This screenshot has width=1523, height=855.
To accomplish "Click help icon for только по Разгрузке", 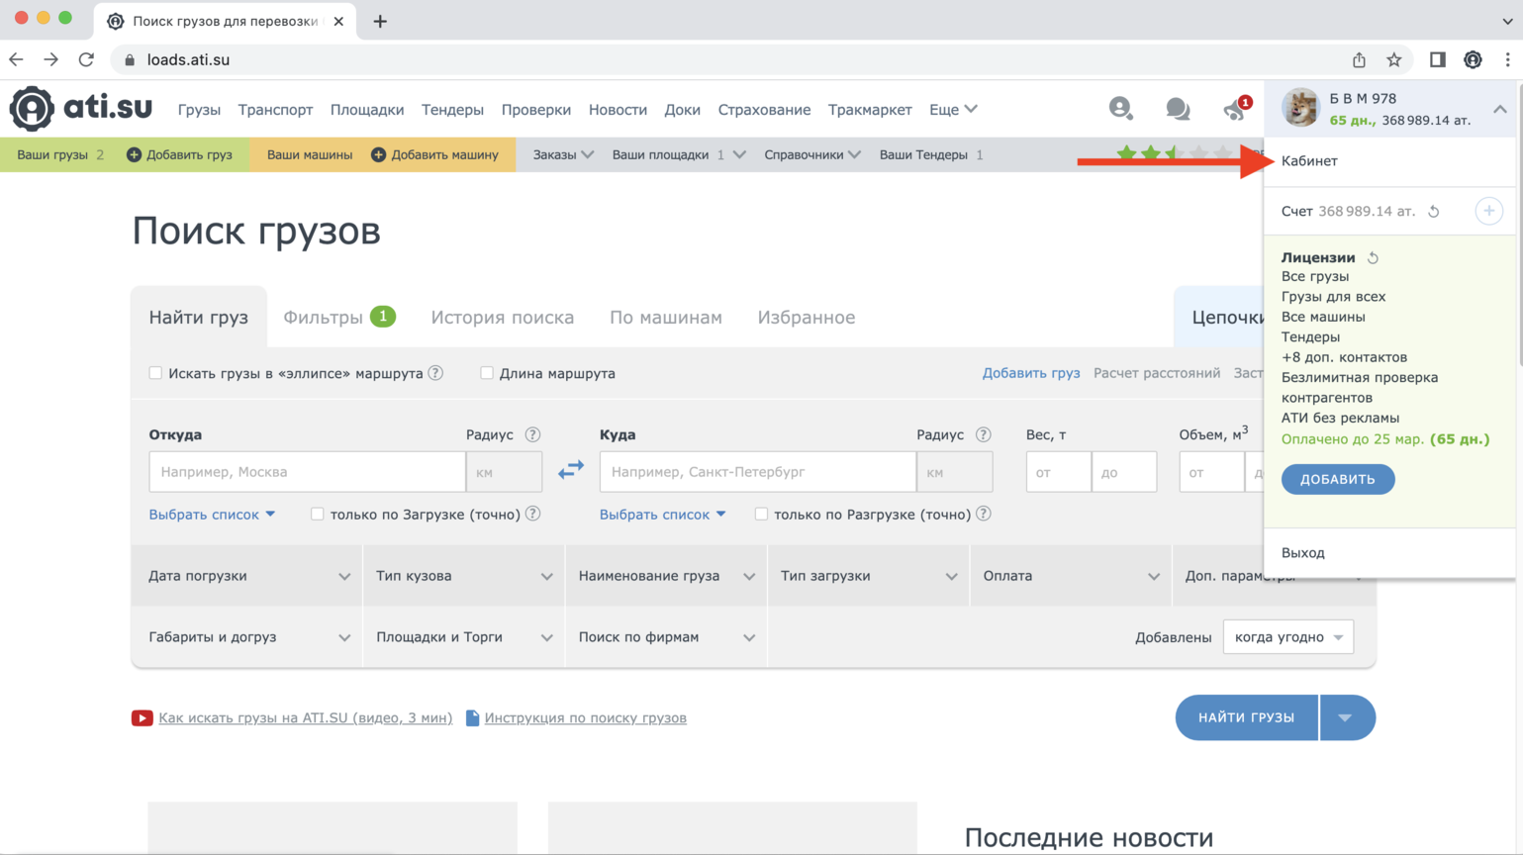I will (984, 514).
